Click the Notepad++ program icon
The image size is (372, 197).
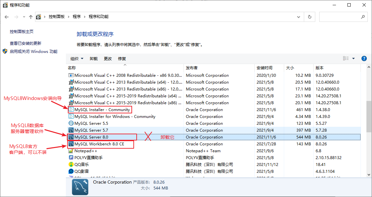pyautogui.click(x=71, y=151)
